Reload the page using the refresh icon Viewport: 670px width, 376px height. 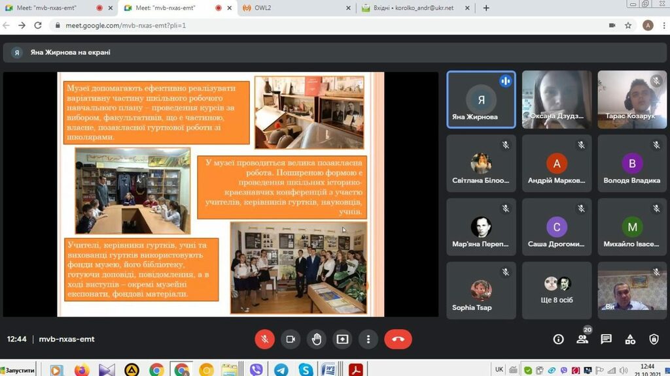click(38, 25)
